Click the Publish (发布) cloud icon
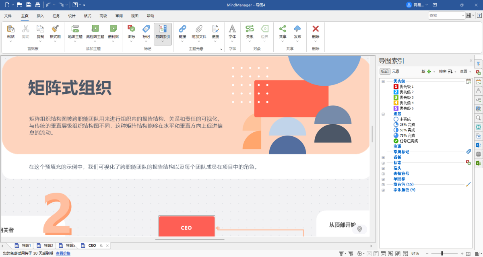The width and height of the screenshot is (483, 257). (297, 29)
